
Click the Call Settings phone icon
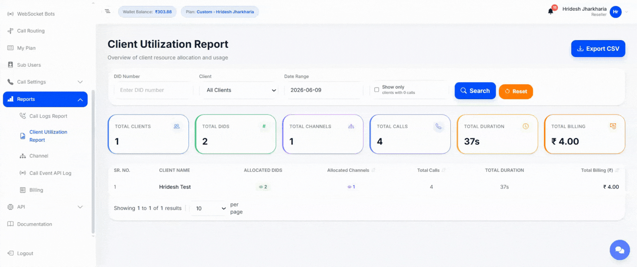[10, 82]
